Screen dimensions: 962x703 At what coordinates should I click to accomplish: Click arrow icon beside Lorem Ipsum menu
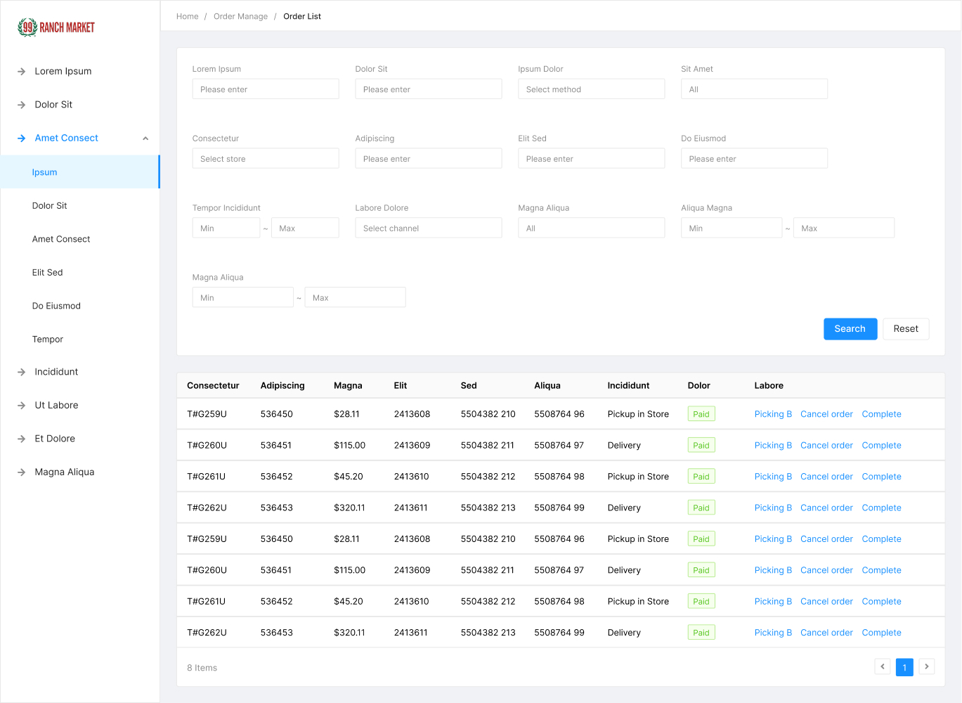tap(21, 71)
